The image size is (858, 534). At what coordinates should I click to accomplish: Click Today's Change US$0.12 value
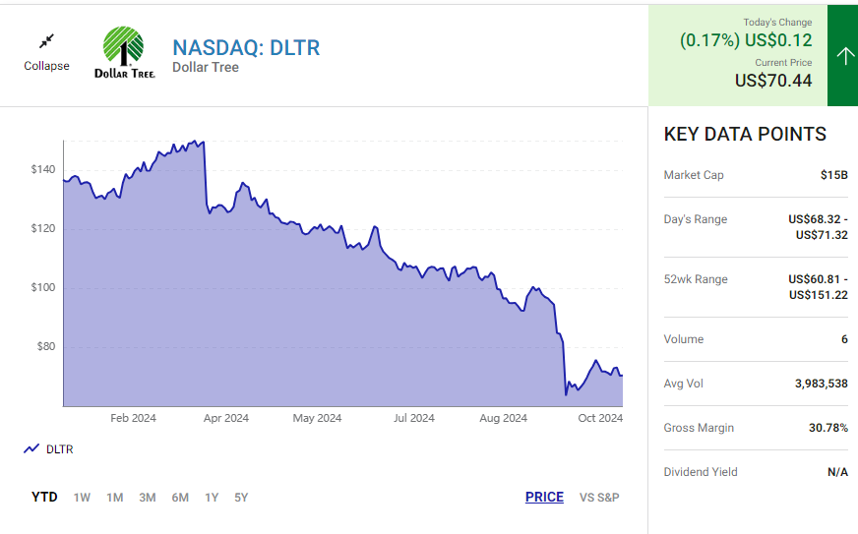[778, 40]
